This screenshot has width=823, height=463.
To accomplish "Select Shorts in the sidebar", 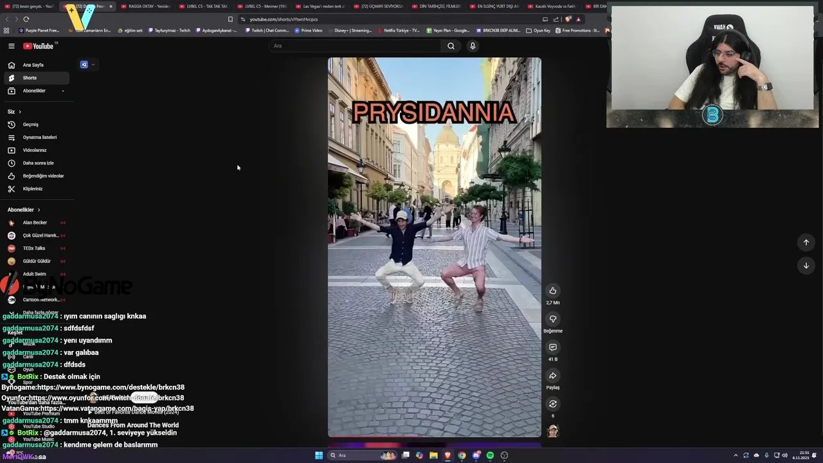I will pos(36,78).
